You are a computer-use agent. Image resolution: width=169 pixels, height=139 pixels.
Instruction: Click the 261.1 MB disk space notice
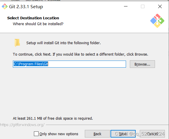tap(53, 119)
